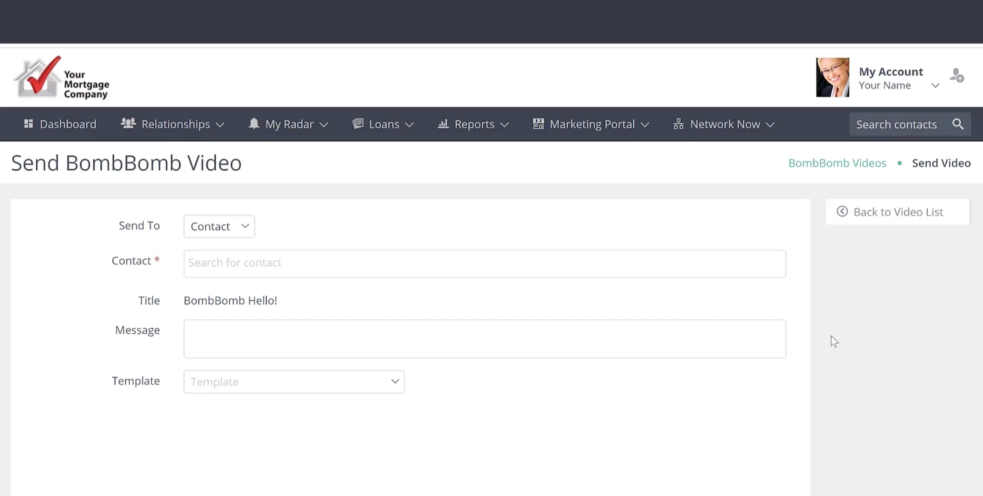Open the Loans menu
Image resolution: width=983 pixels, height=496 pixels.
coord(383,124)
